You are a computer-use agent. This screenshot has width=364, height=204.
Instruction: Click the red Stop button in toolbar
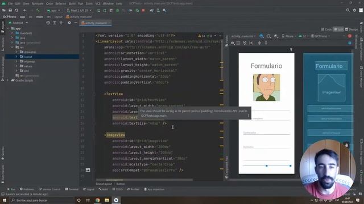click(143, 10)
